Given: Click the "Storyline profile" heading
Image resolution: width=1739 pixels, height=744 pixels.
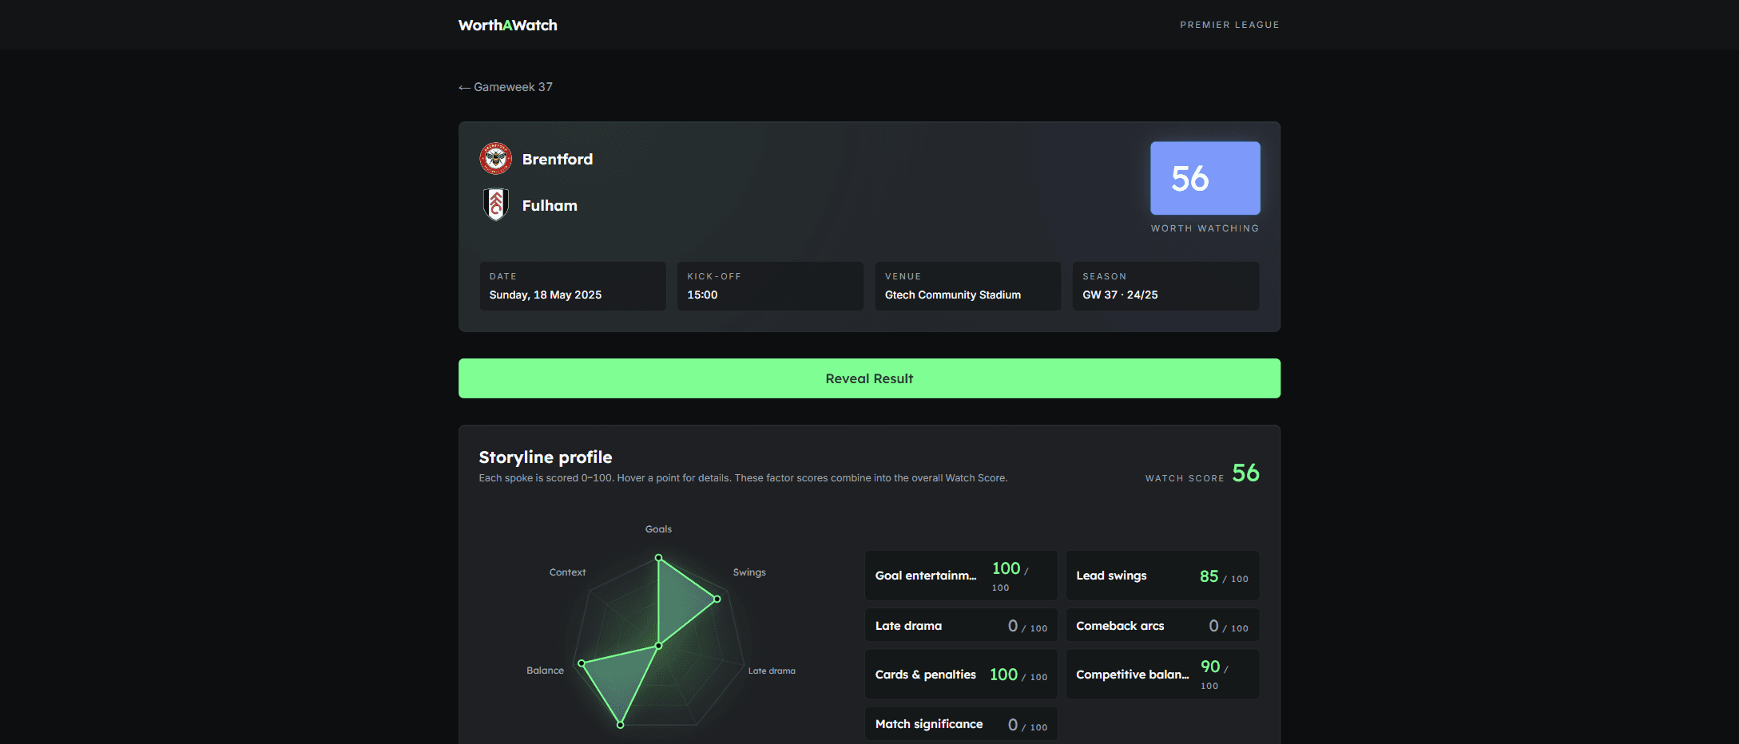Looking at the screenshot, I should click(x=546, y=457).
